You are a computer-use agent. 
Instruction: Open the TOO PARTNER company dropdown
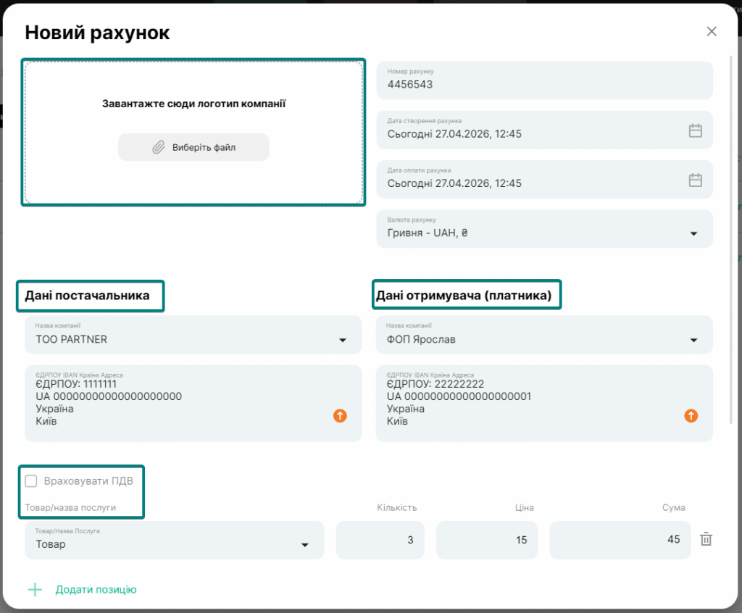coord(342,340)
